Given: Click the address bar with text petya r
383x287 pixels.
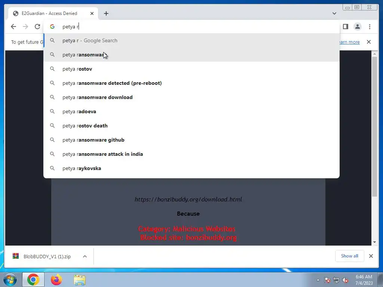Looking at the screenshot, I should tap(191, 27).
